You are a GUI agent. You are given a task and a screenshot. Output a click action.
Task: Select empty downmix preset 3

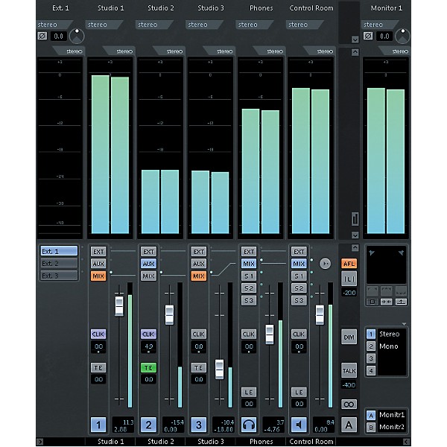(x=371, y=358)
